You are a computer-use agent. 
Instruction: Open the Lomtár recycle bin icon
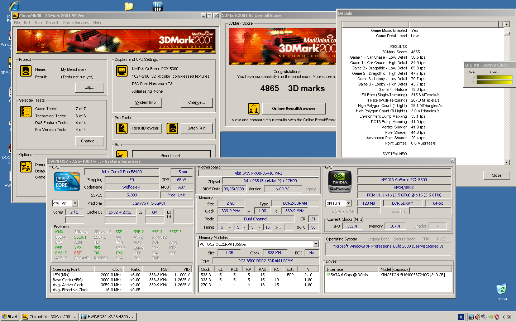(501, 289)
